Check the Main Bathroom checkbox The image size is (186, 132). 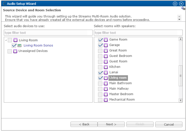100,83
